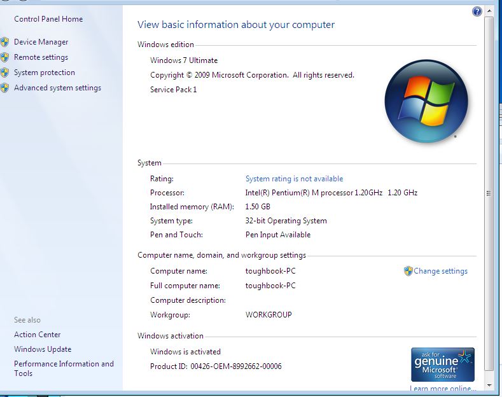Click '32-bit Operating System' text
Screen dimensions: 502x397
pos(286,221)
